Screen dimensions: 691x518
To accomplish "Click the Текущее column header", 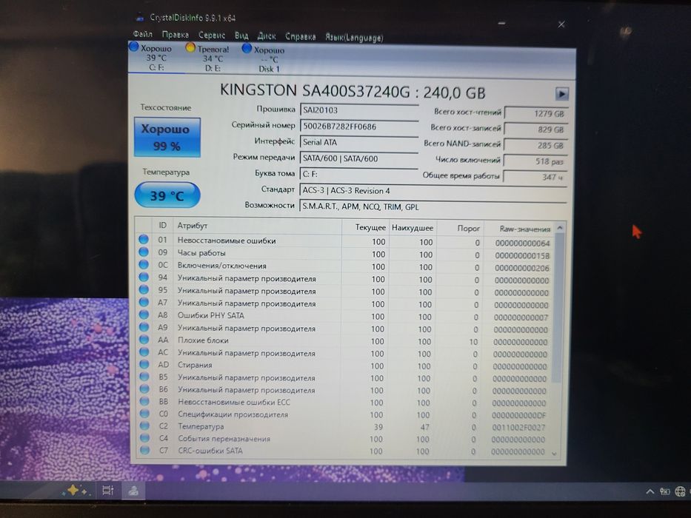I will pyautogui.click(x=364, y=227).
